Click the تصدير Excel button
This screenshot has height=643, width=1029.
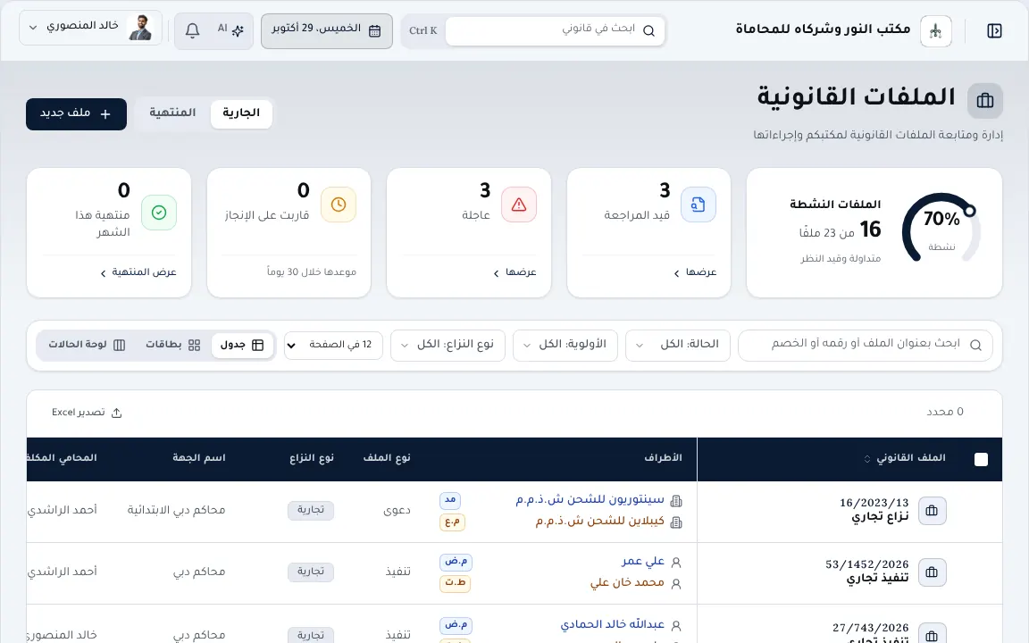pos(87,413)
